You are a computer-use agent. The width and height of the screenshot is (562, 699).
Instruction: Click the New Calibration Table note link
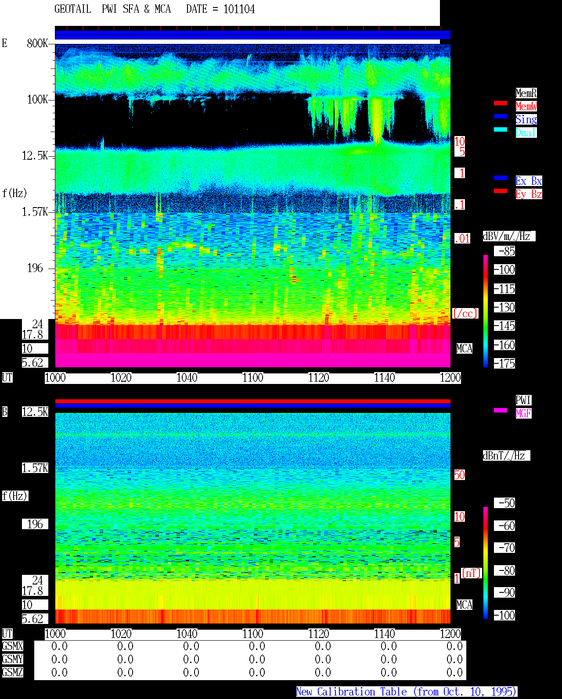(407, 692)
